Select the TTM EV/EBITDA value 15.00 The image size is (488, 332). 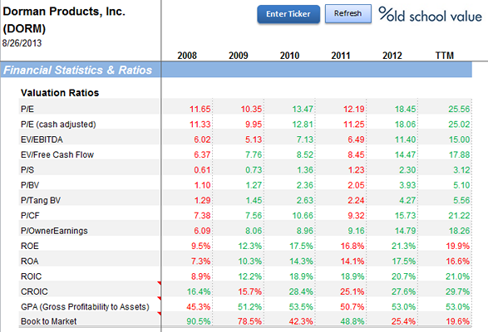[459, 139]
